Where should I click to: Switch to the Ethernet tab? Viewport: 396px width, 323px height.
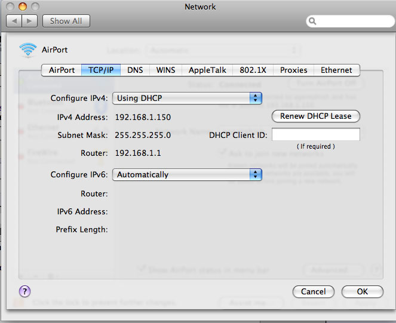click(x=336, y=70)
